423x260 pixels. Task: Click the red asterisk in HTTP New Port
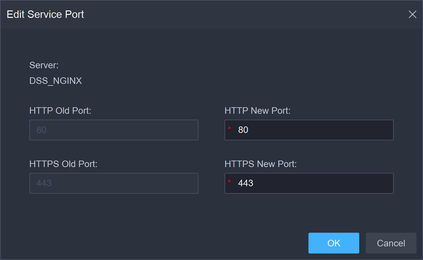(x=229, y=129)
